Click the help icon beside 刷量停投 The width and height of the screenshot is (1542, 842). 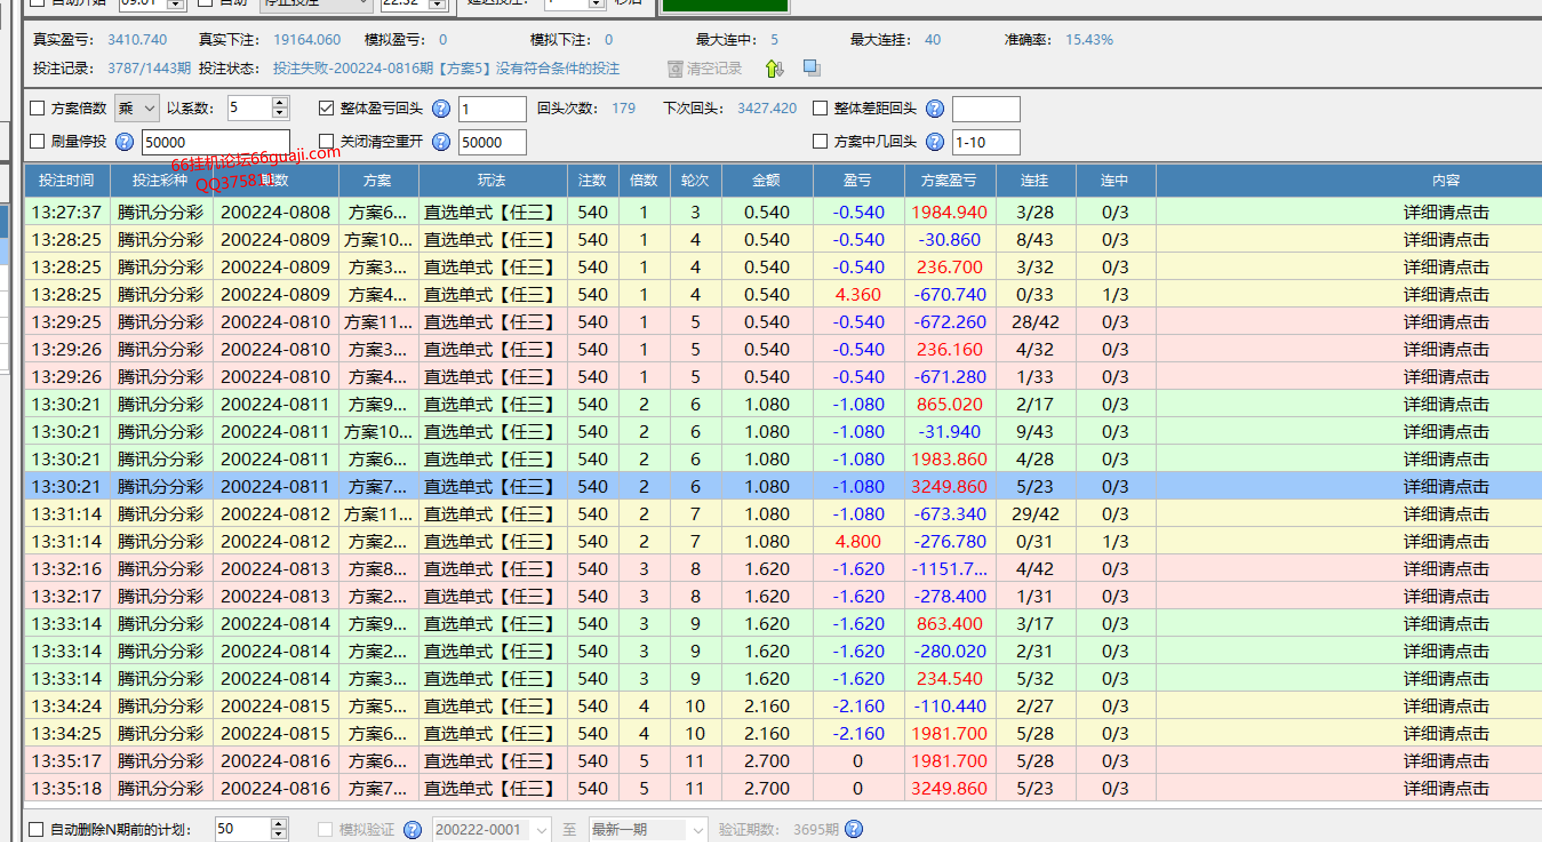[124, 142]
